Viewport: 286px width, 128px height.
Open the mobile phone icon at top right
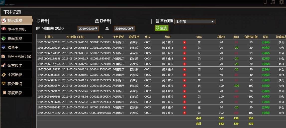point(266,2)
